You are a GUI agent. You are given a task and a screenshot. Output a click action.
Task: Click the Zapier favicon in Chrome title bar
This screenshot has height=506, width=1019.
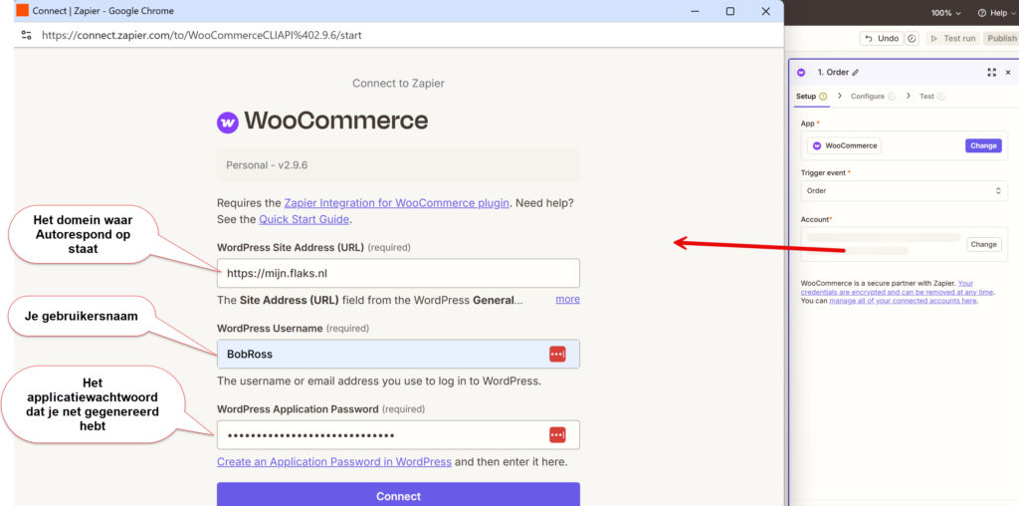click(x=22, y=11)
